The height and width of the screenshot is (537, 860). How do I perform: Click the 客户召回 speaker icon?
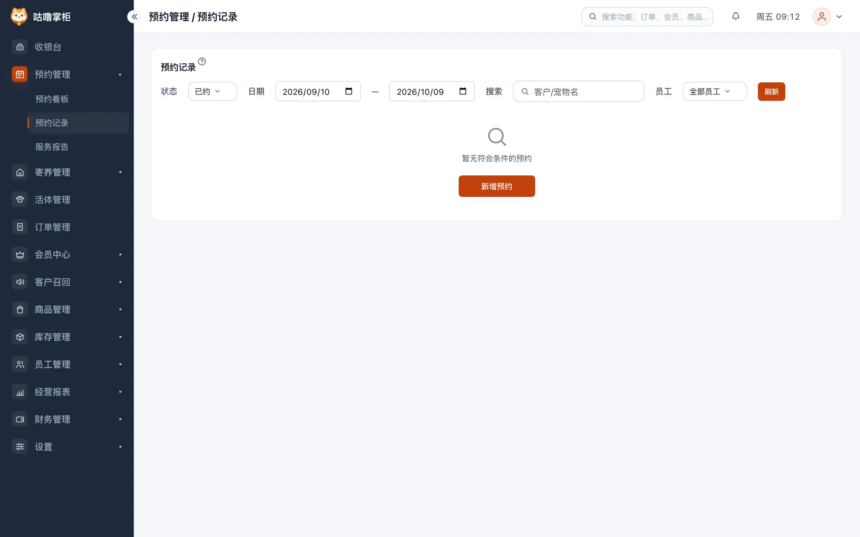(x=20, y=282)
